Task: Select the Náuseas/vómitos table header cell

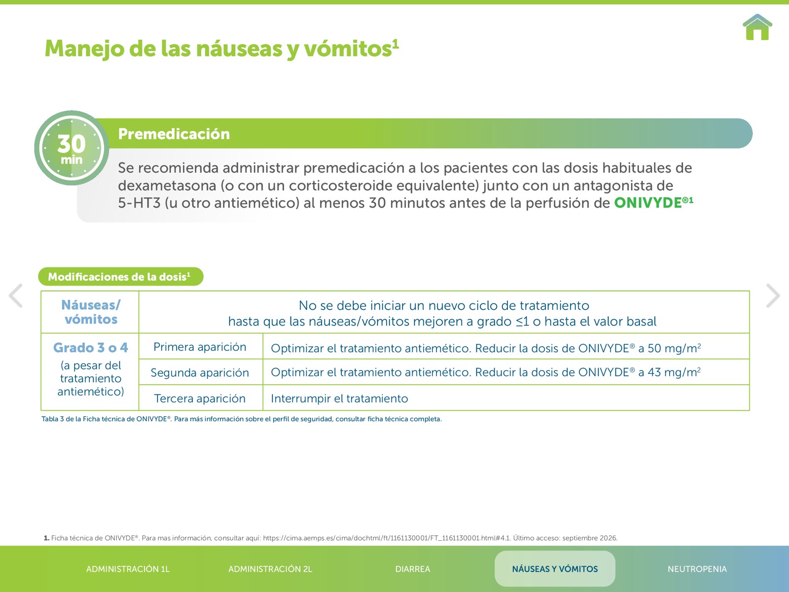Action: click(91, 312)
